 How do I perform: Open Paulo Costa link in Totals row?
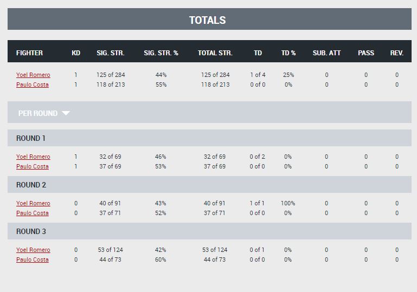coord(33,85)
